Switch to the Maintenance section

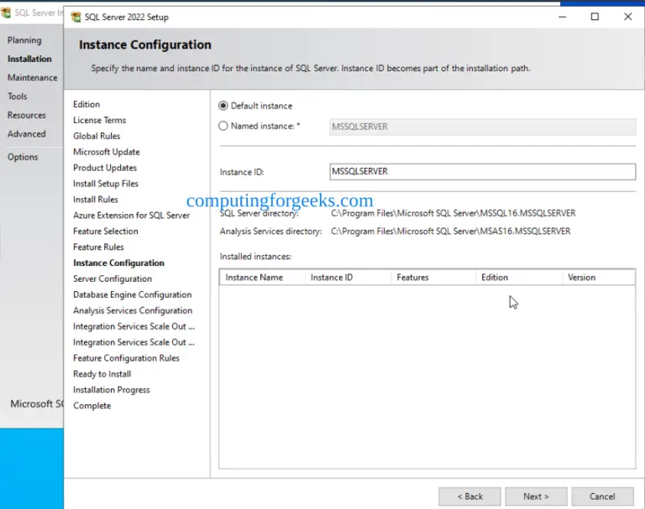[x=33, y=78]
